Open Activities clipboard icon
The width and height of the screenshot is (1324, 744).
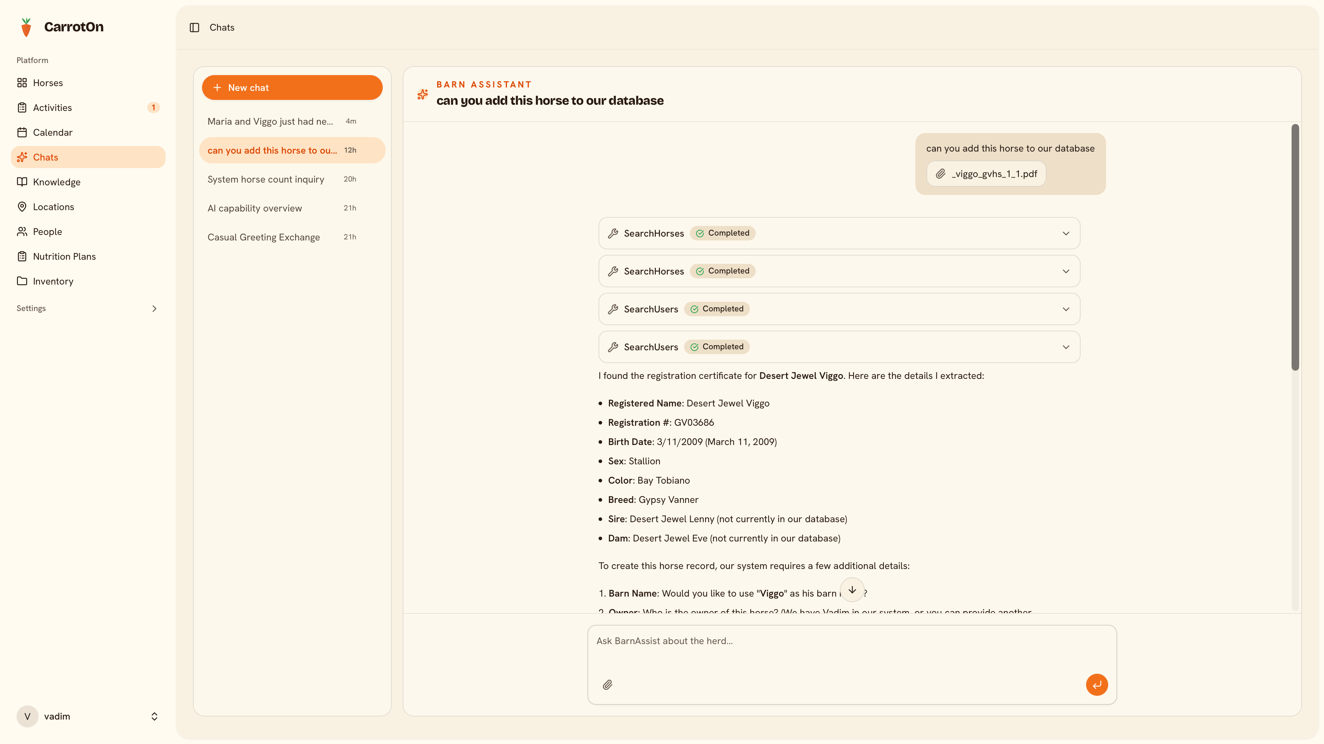[x=22, y=107]
